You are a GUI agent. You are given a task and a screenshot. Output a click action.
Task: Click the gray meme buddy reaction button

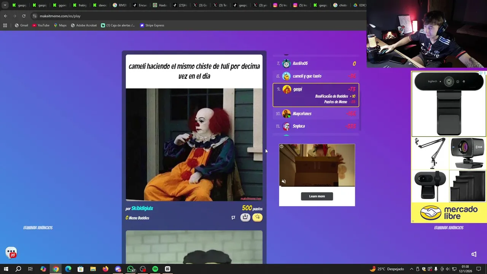(245, 217)
